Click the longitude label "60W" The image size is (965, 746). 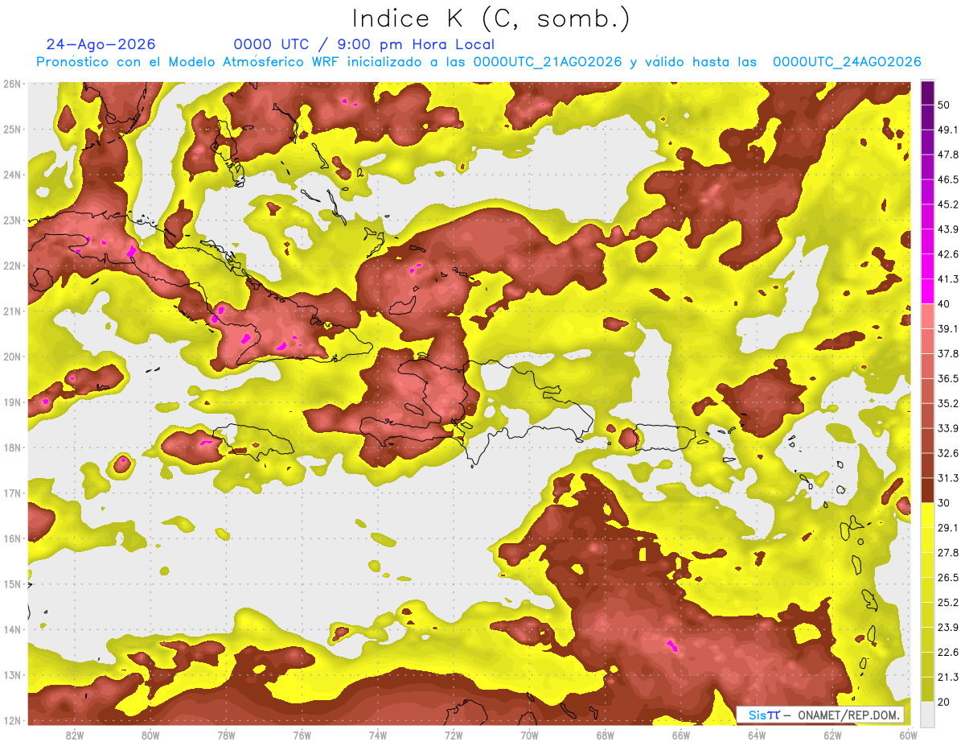pyautogui.click(x=909, y=735)
